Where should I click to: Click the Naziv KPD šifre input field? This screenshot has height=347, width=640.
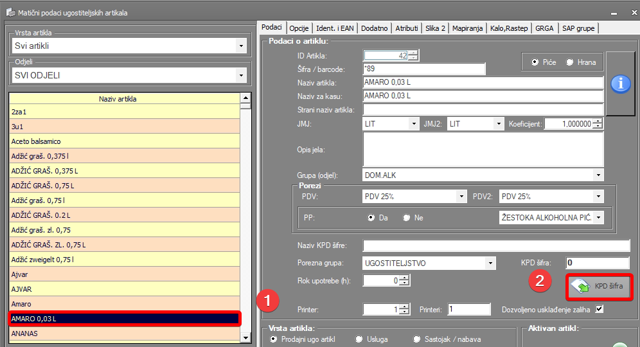coord(496,245)
